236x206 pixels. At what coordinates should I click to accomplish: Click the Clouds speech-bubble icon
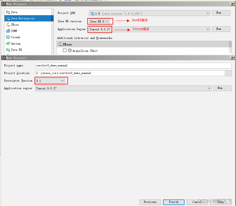pos(8,37)
